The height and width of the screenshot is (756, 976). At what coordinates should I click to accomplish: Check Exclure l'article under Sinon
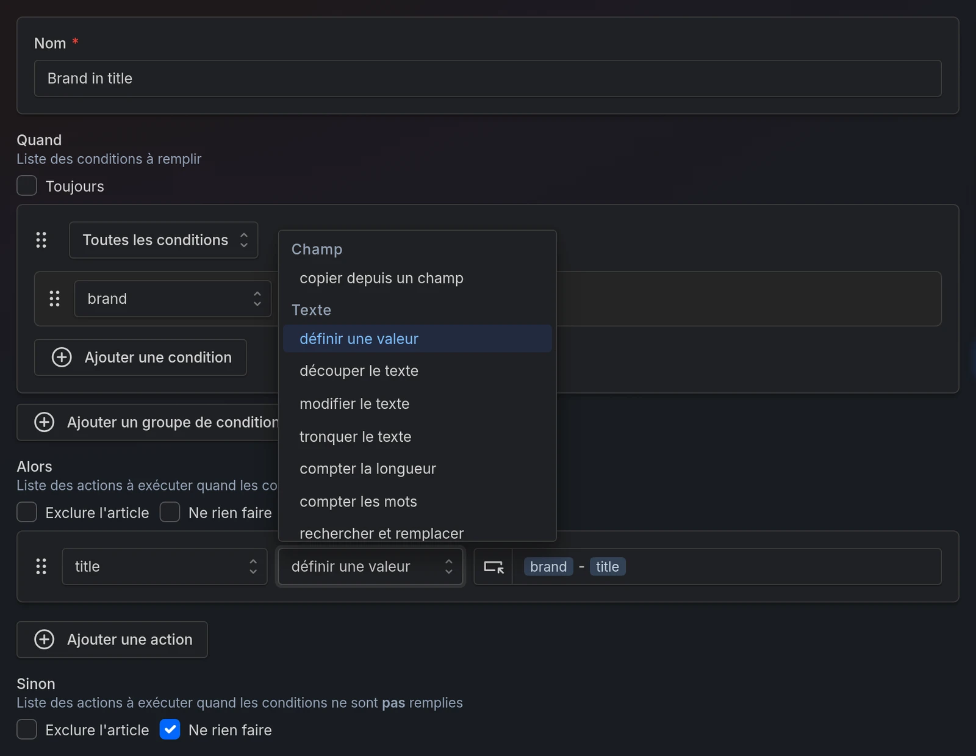pyautogui.click(x=27, y=729)
